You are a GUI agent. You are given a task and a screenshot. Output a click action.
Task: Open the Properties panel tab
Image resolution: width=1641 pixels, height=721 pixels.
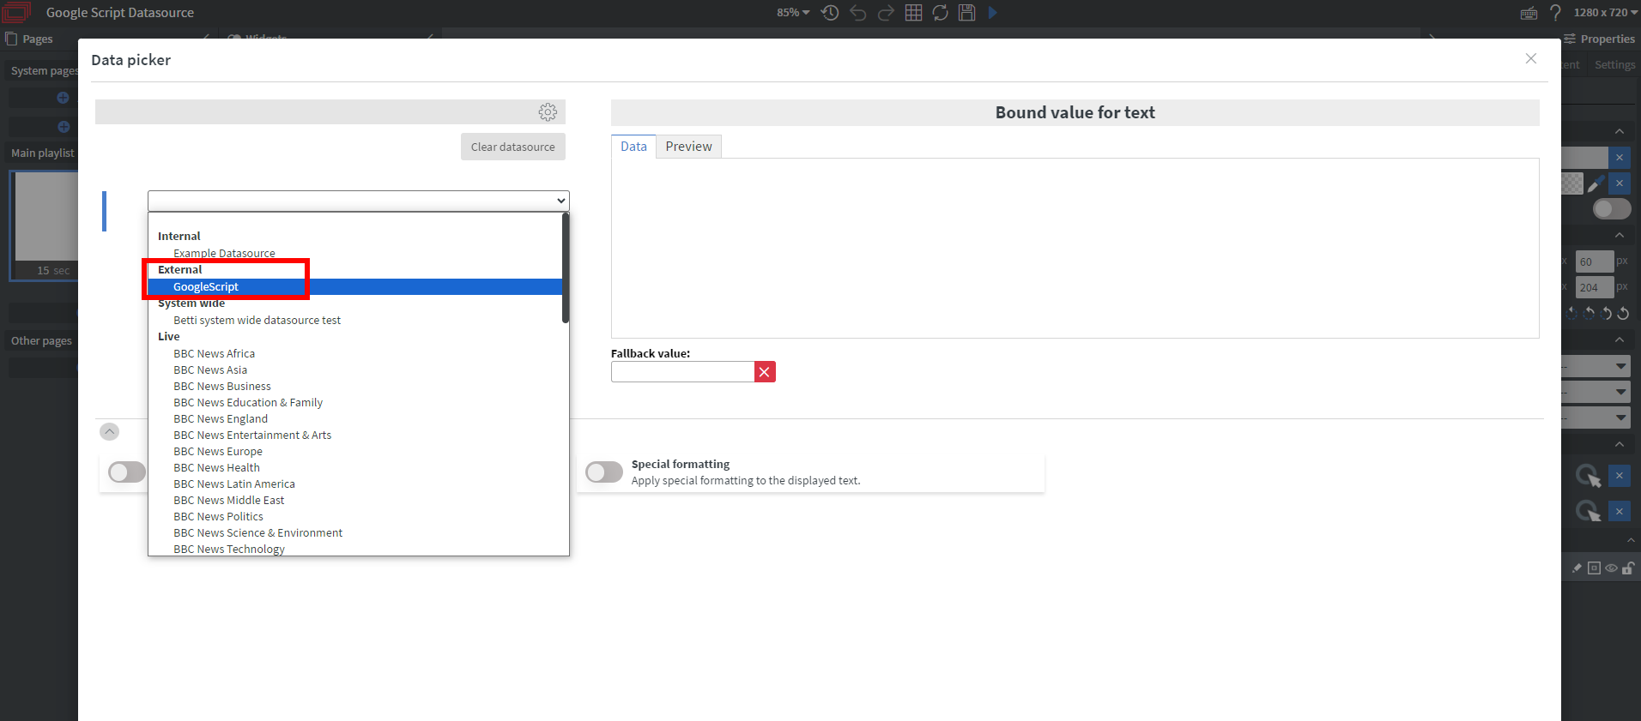pos(1600,39)
